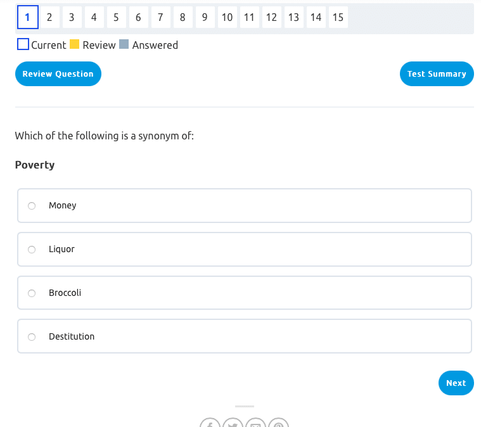481x427 pixels.
Task: Choose Liquor as the answer
Action: (32, 250)
